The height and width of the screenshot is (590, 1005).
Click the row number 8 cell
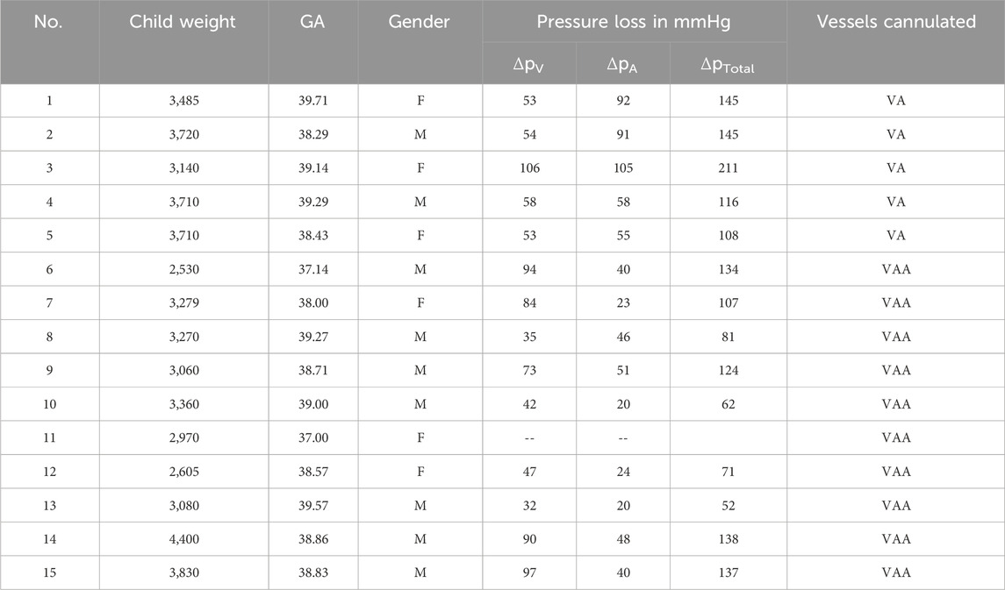coord(49,337)
